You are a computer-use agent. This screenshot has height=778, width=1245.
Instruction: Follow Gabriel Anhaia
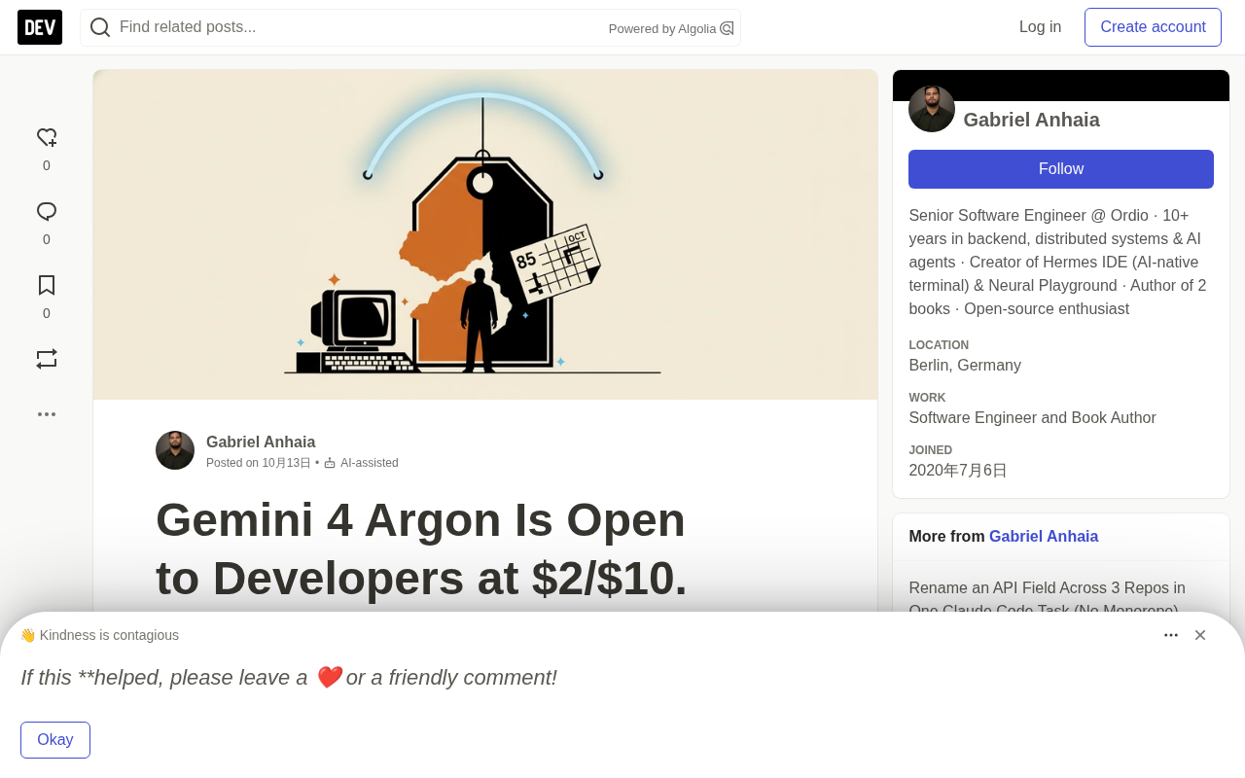[1061, 169]
